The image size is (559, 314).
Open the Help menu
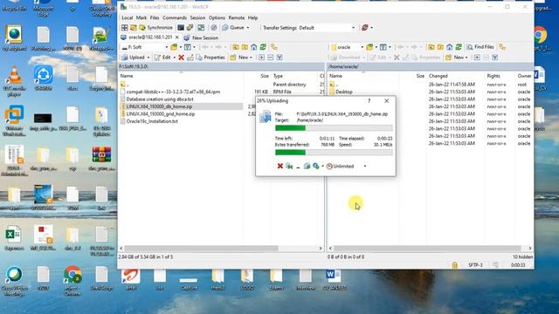(x=252, y=17)
